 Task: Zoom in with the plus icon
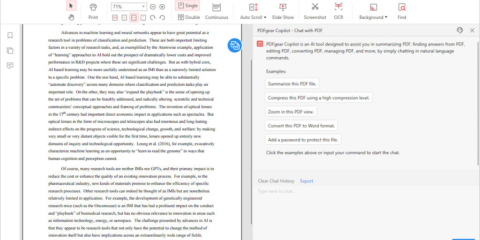pyautogui.click(x=162, y=7)
